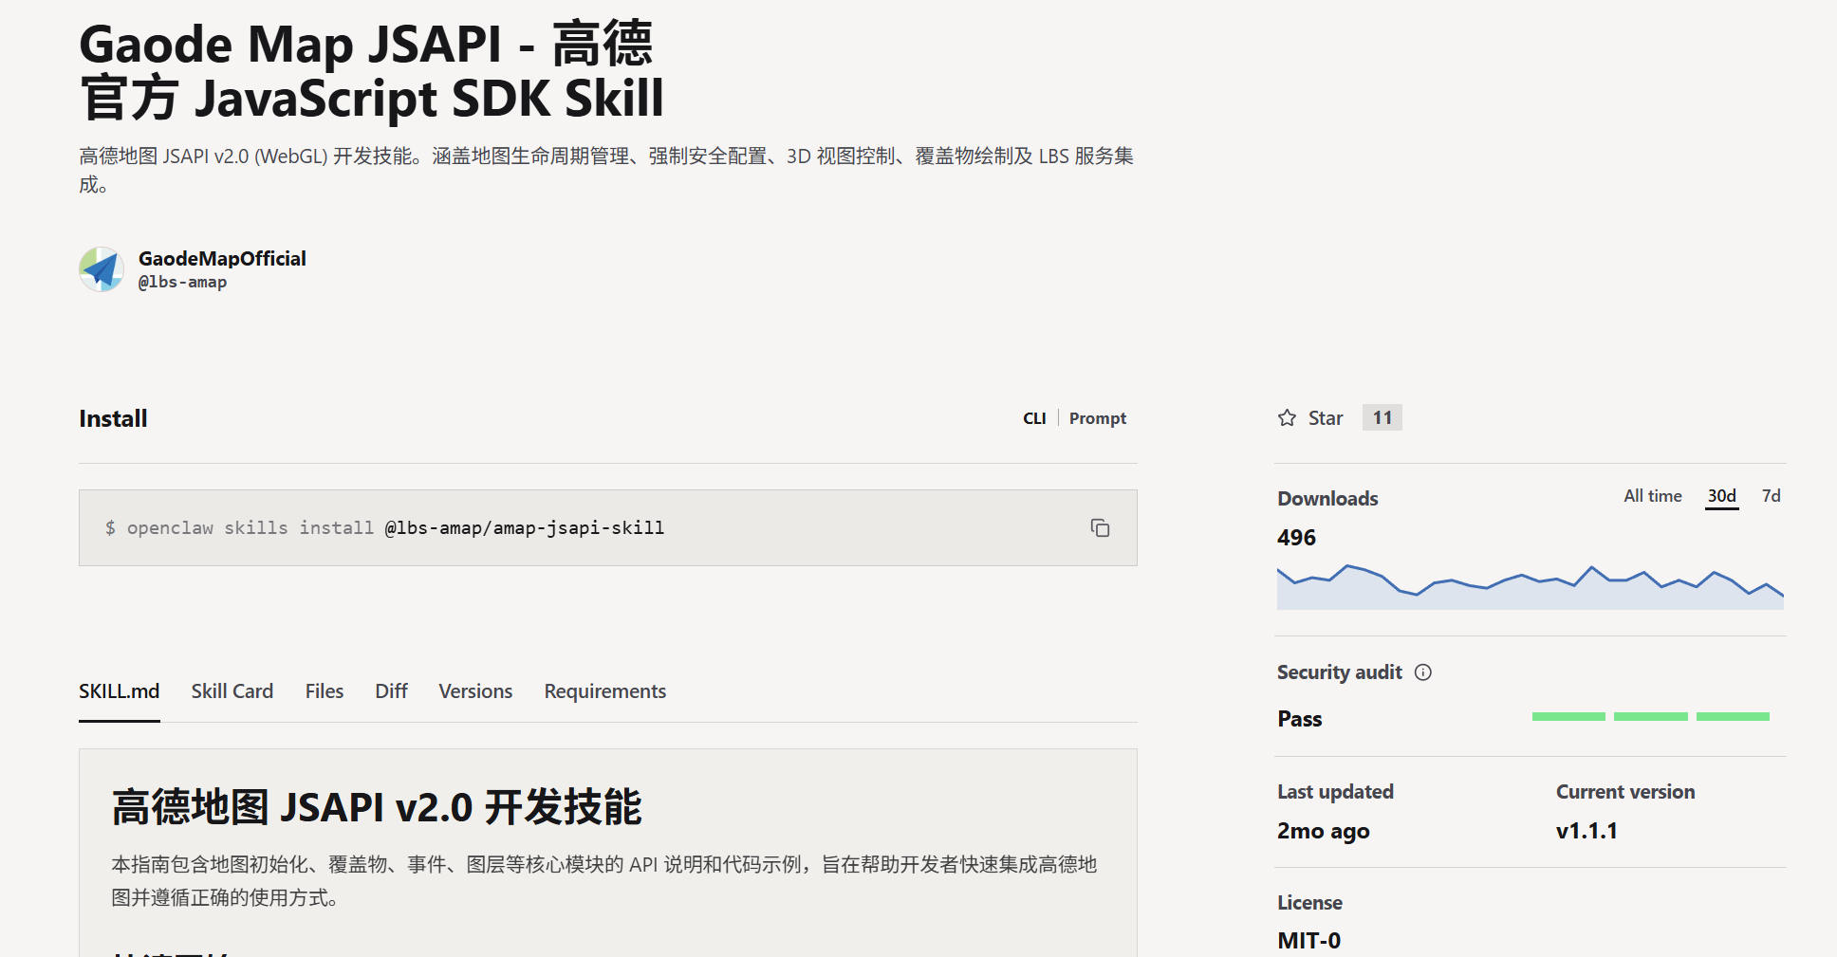1837x957 pixels.
Task: Click the Pass security audit status
Action: [x=1300, y=719]
